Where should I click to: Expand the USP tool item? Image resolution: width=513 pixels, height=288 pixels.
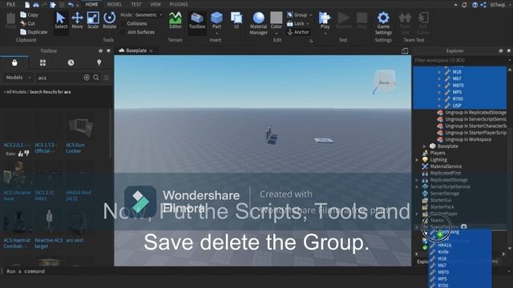[x=439, y=106]
